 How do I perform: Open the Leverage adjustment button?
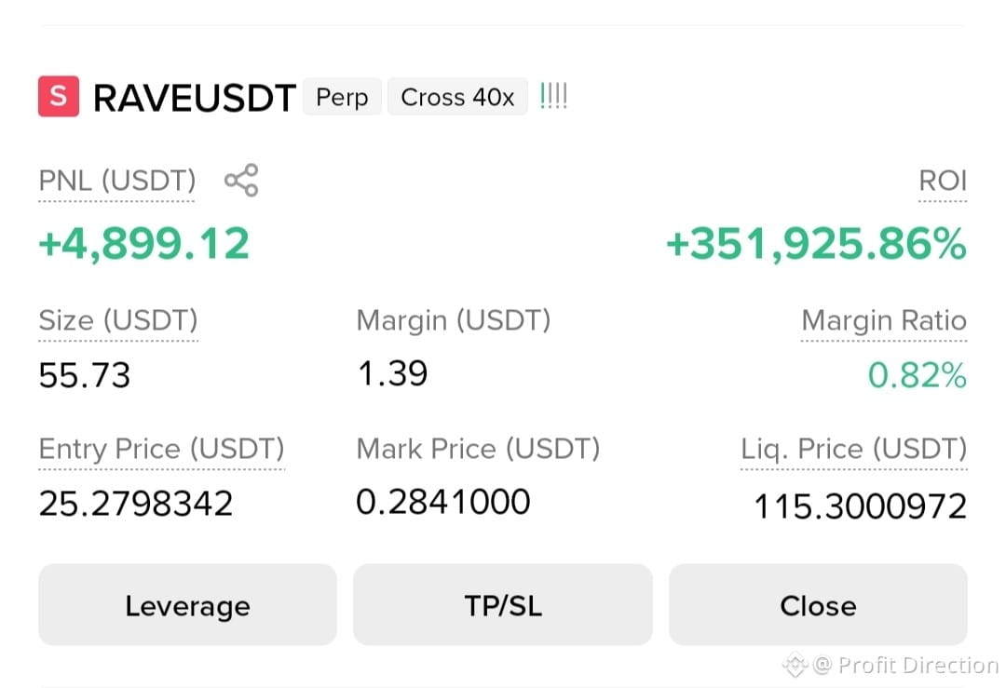pyautogui.click(x=187, y=604)
